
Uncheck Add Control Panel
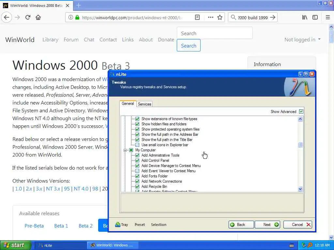tap(137, 160)
